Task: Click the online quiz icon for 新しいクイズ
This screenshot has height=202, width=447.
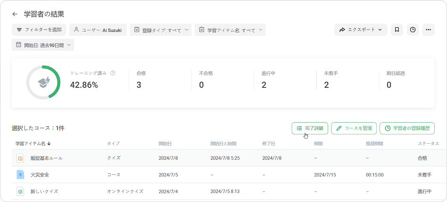Action: (20, 192)
